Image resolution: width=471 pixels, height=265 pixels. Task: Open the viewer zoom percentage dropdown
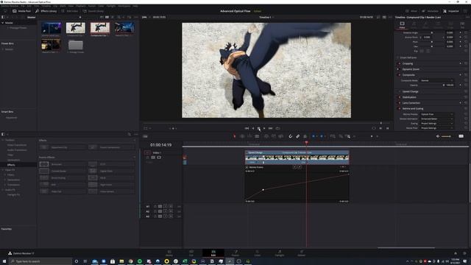point(145,17)
